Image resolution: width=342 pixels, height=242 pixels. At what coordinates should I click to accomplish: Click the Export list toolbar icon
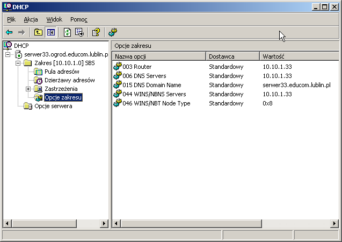click(x=79, y=32)
